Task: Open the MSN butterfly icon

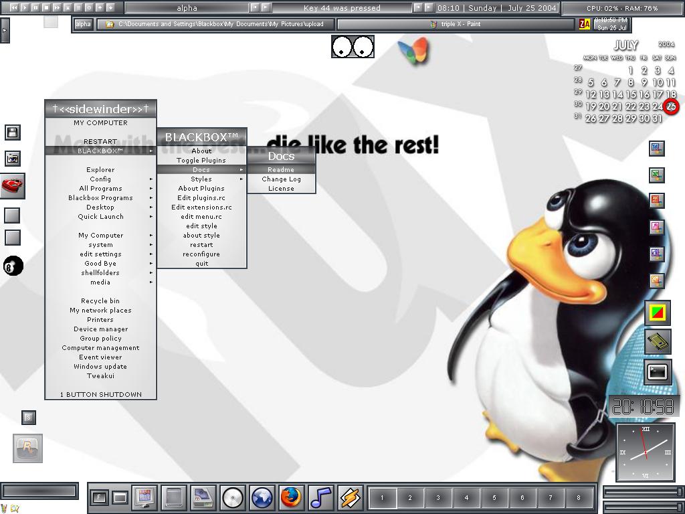Action: click(413, 51)
